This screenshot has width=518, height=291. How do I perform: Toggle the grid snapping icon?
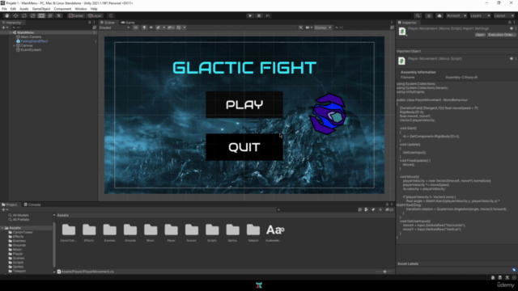tap(111, 15)
